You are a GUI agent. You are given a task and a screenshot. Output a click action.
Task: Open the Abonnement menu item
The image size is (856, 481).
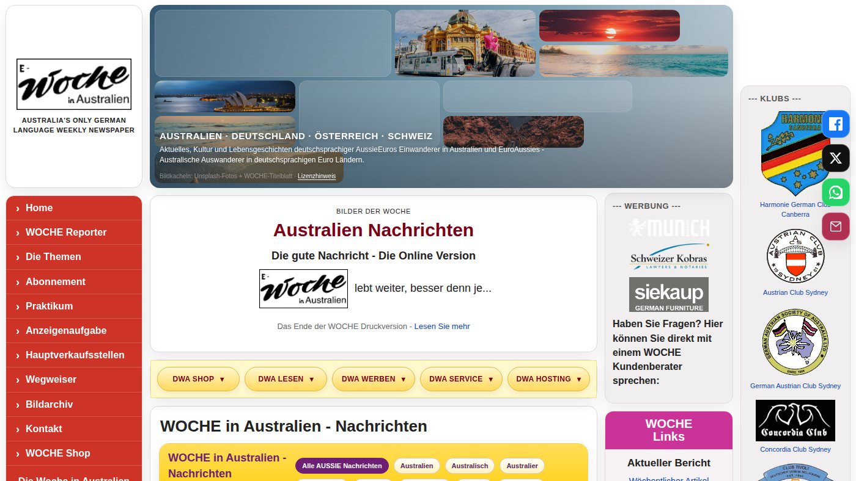(74, 282)
